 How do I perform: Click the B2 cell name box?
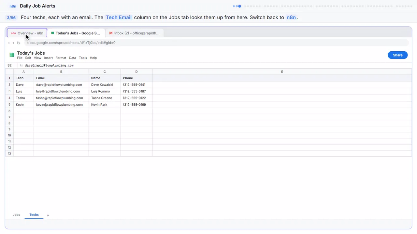pyautogui.click(x=10, y=65)
